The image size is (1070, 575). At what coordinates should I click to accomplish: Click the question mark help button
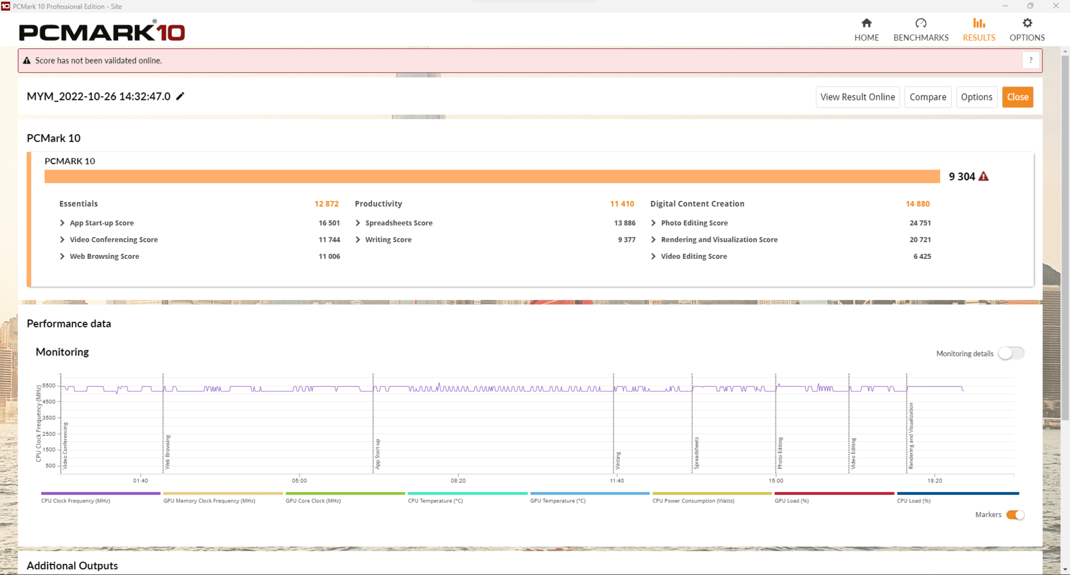coord(1031,60)
